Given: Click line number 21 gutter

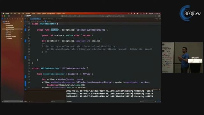Looking at the screenshot, I should click(29, 30).
